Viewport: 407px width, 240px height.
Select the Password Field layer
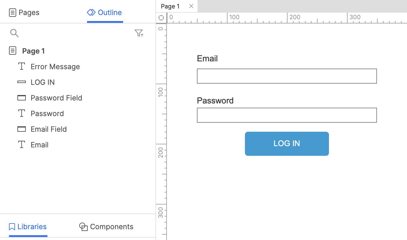click(56, 97)
